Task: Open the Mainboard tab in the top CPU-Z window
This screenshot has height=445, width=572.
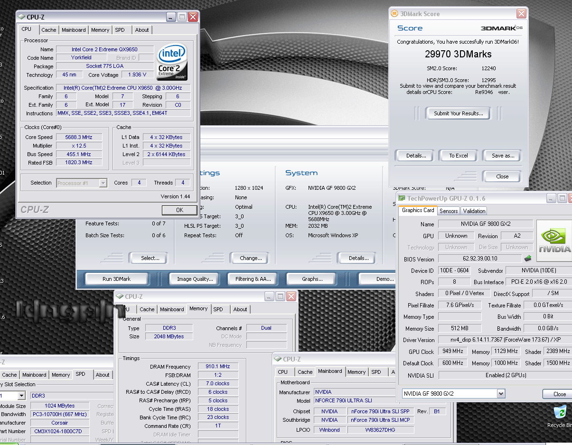Action: coord(74,30)
